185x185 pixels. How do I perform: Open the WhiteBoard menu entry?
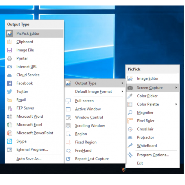153,146
